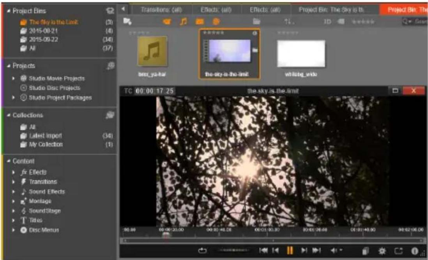This screenshot has width=428, height=260.
Task: Select the white background image thumbnail
Action: pyautogui.click(x=301, y=53)
